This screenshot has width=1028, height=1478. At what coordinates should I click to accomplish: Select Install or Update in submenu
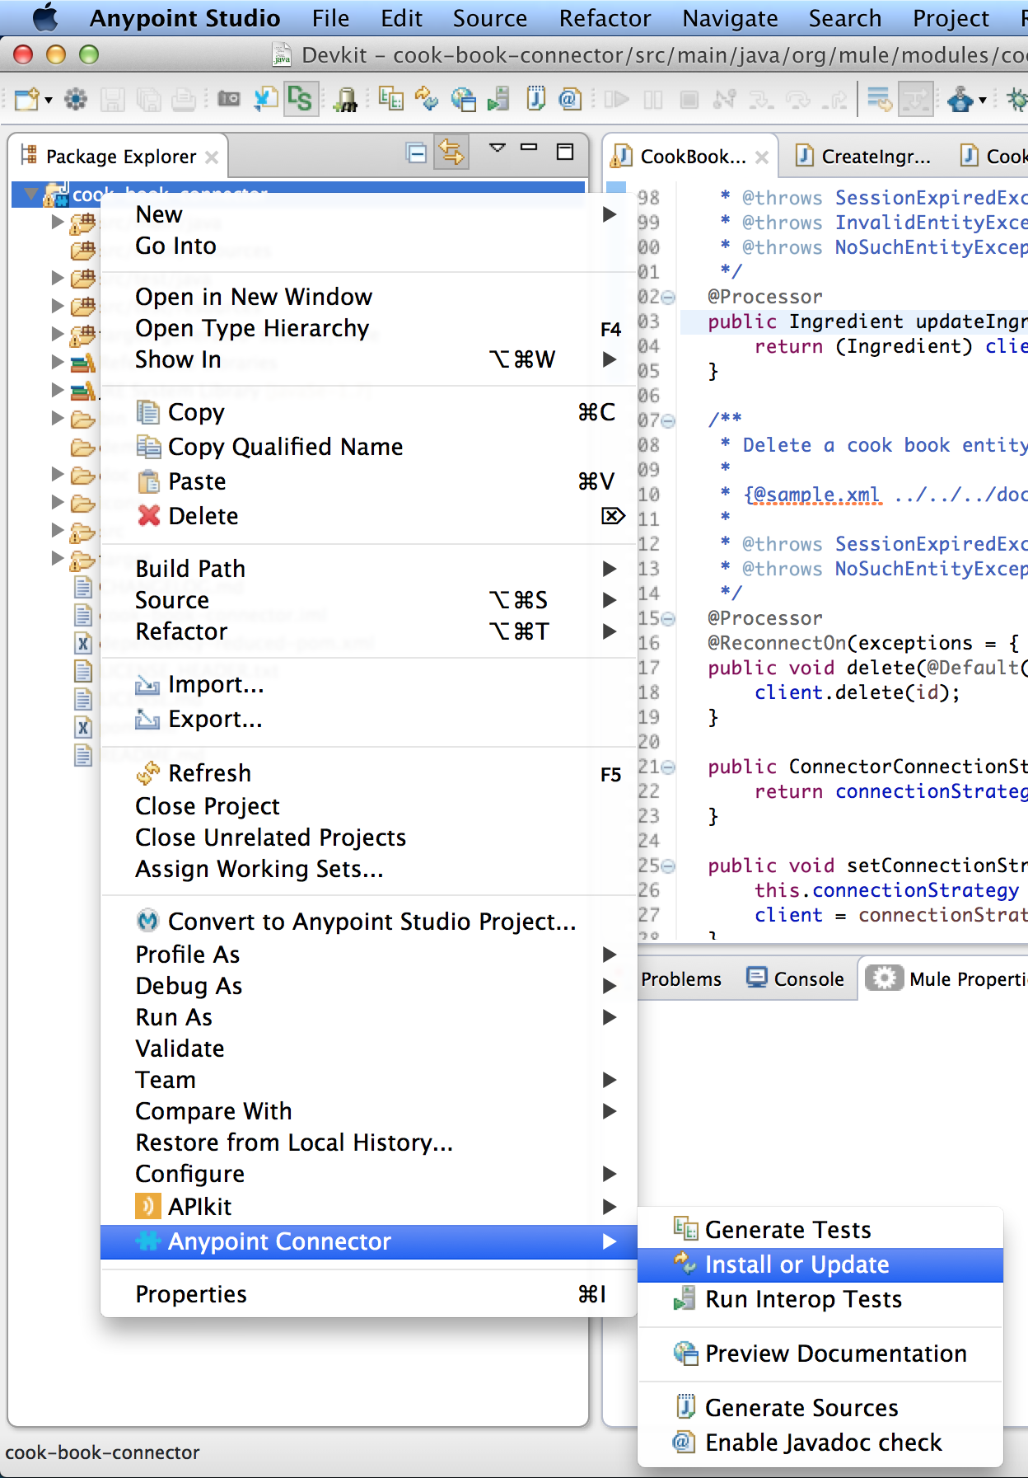(796, 1265)
